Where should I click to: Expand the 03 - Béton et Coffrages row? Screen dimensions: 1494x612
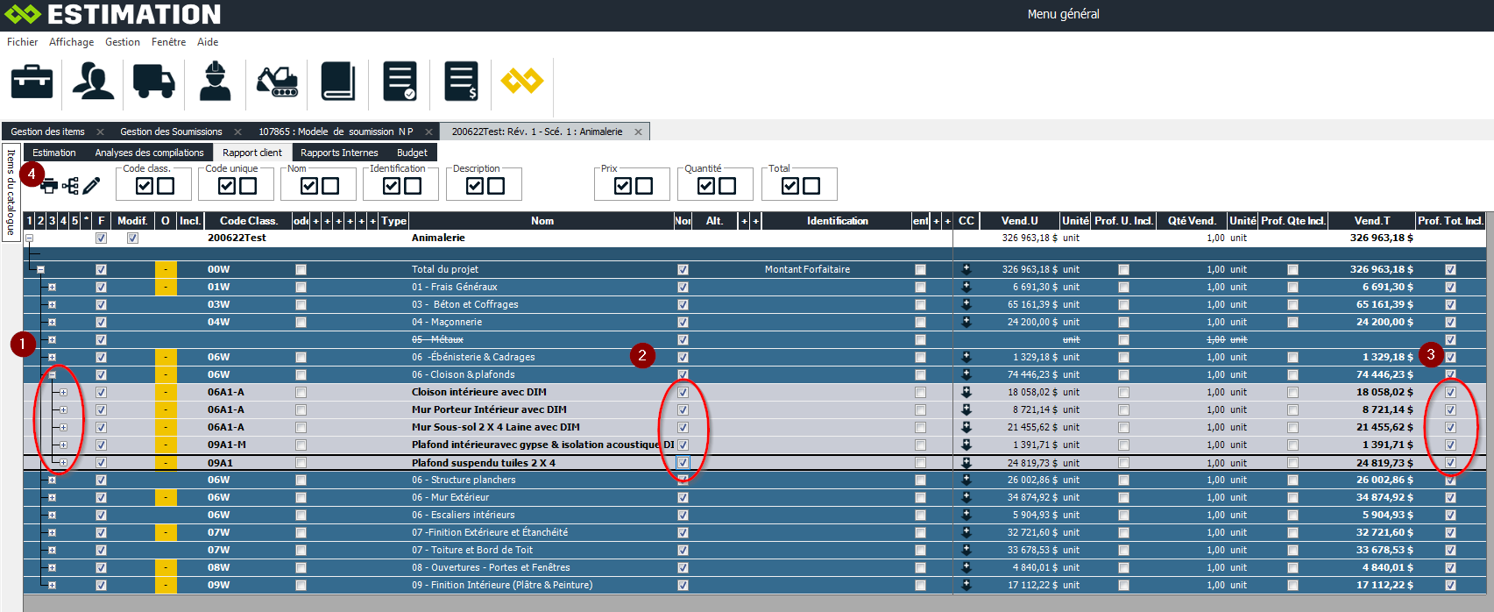coord(52,305)
